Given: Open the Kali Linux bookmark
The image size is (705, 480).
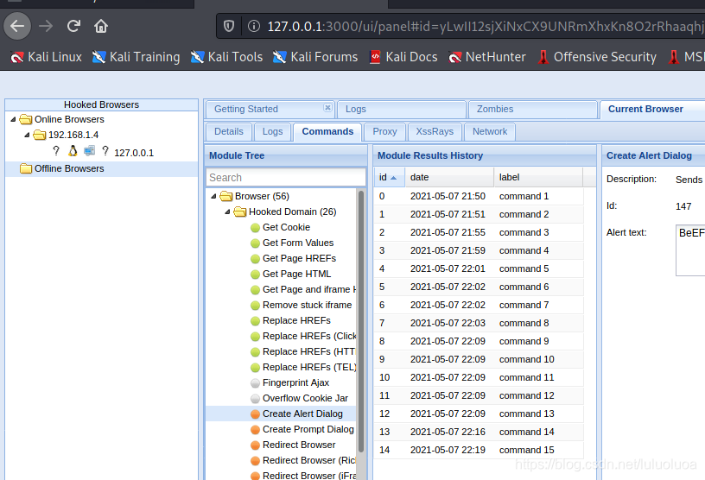Looking at the screenshot, I should 47,57.
